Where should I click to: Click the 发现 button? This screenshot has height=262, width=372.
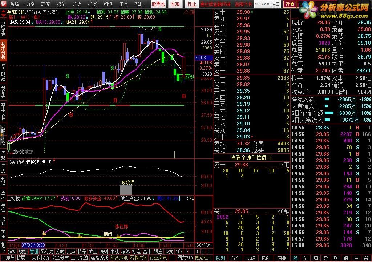pos(175,4)
